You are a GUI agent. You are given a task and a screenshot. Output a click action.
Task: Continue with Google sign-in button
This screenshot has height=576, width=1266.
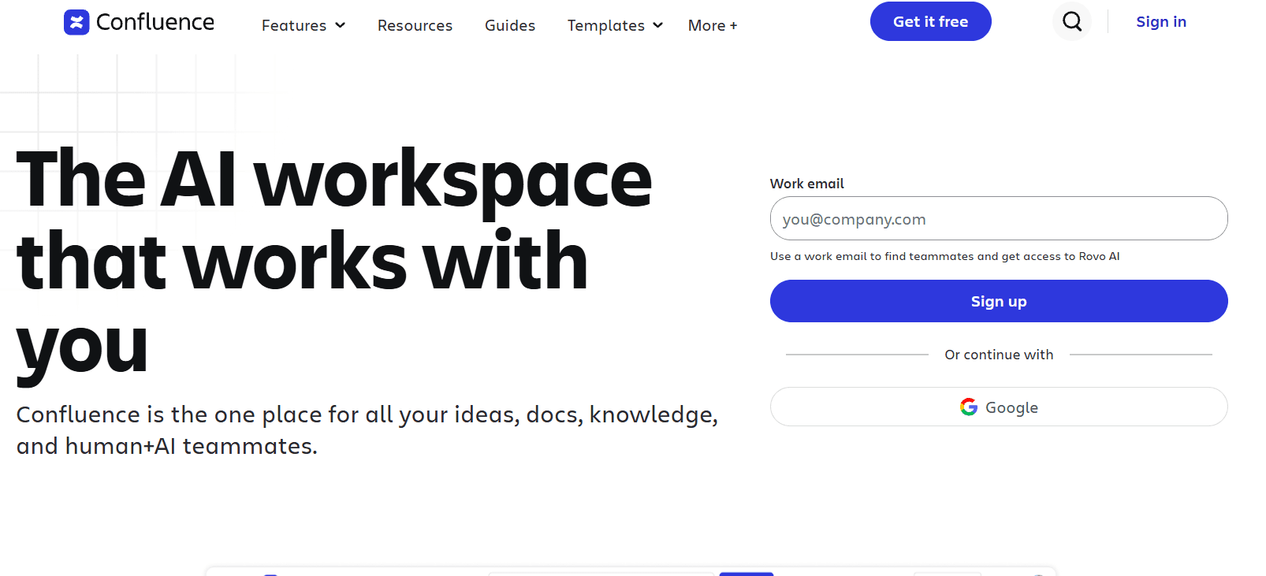pos(999,407)
